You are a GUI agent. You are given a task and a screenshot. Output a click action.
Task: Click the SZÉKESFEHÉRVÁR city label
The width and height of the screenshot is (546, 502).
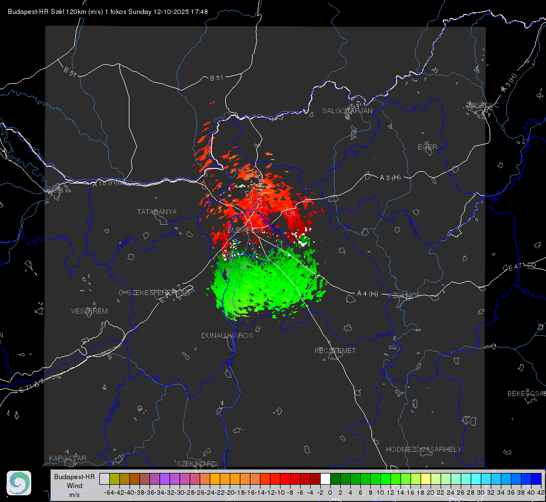(x=158, y=293)
